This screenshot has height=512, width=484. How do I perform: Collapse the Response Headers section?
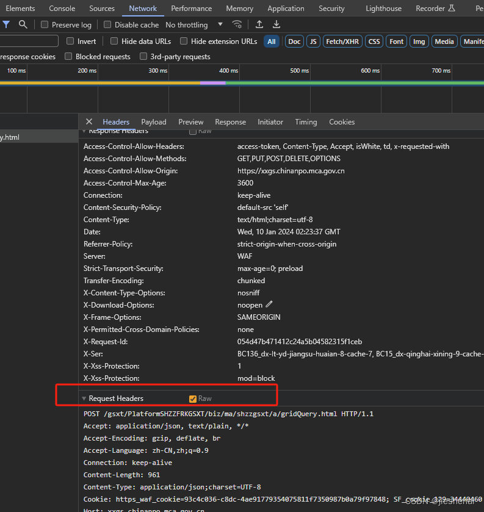pos(84,131)
